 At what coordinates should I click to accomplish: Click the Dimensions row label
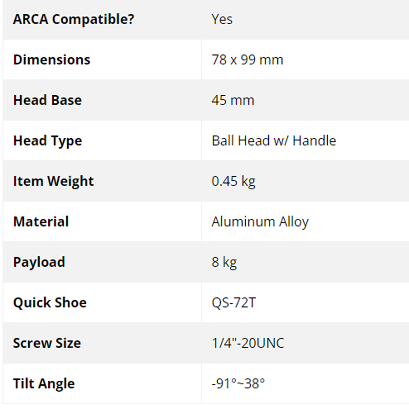pyautogui.click(x=52, y=60)
